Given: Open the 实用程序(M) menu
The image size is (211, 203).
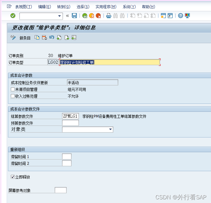Looking at the screenshot, I should point(106,7).
